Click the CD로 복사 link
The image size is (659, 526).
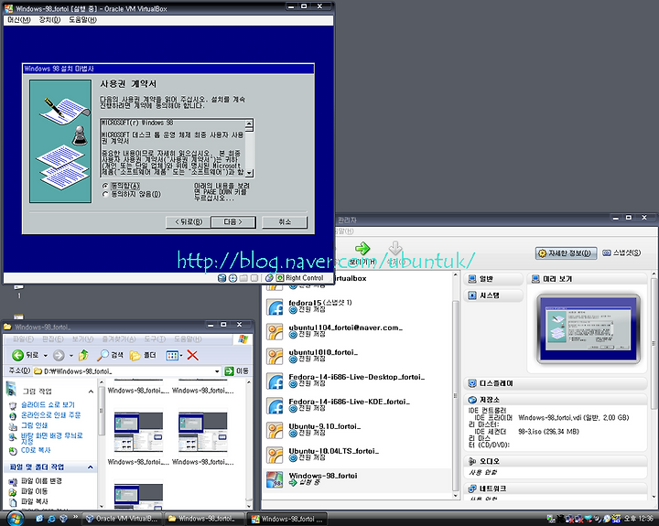click(36, 450)
